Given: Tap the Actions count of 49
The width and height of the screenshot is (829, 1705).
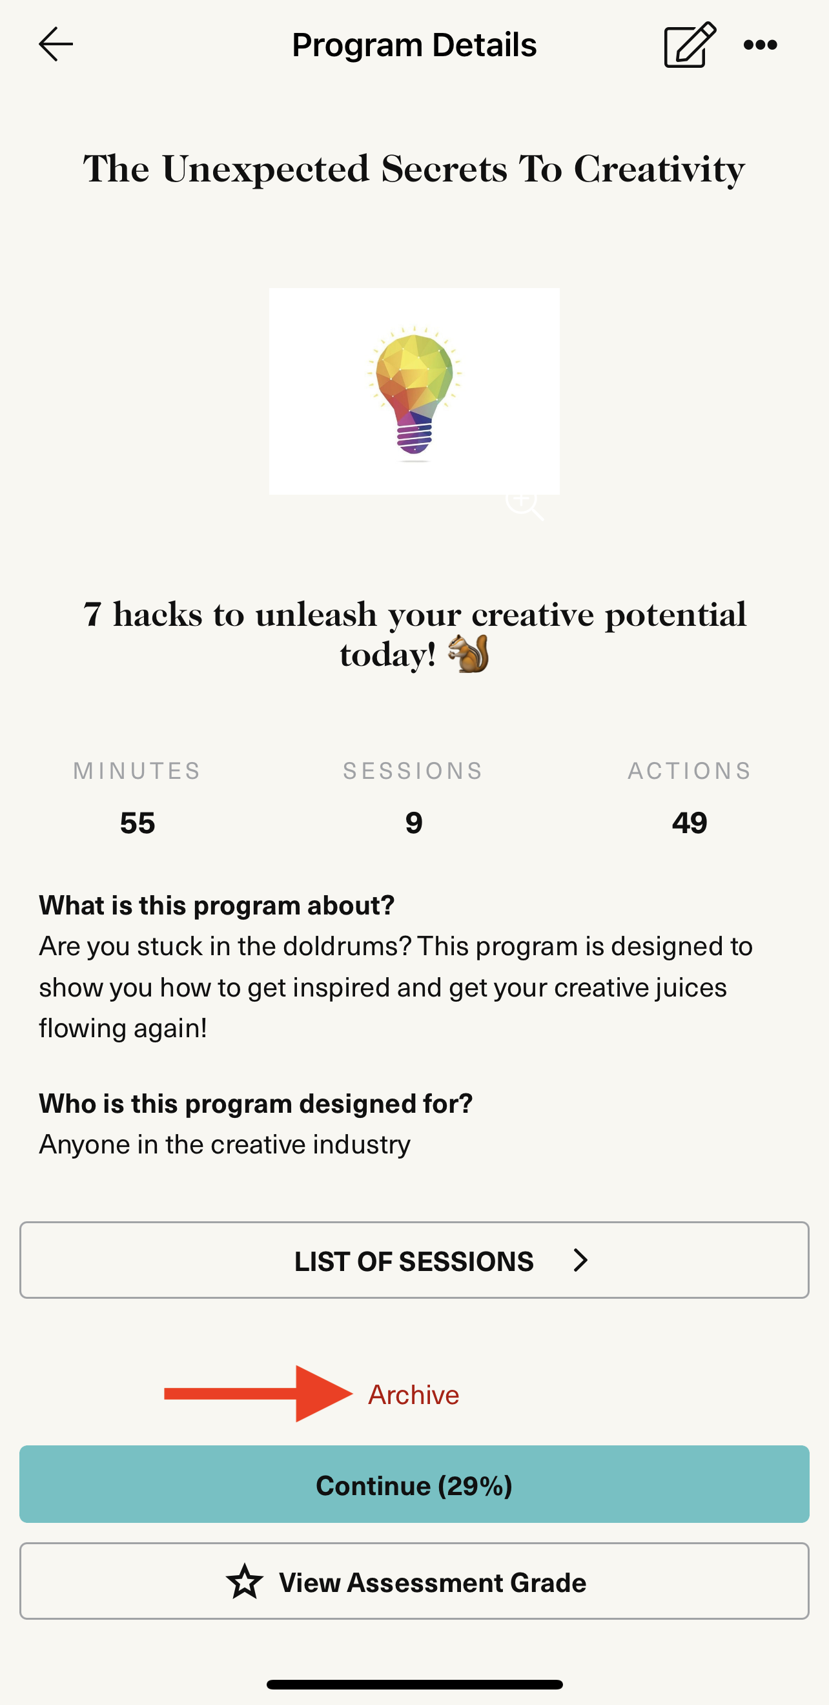Looking at the screenshot, I should tap(690, 823).
